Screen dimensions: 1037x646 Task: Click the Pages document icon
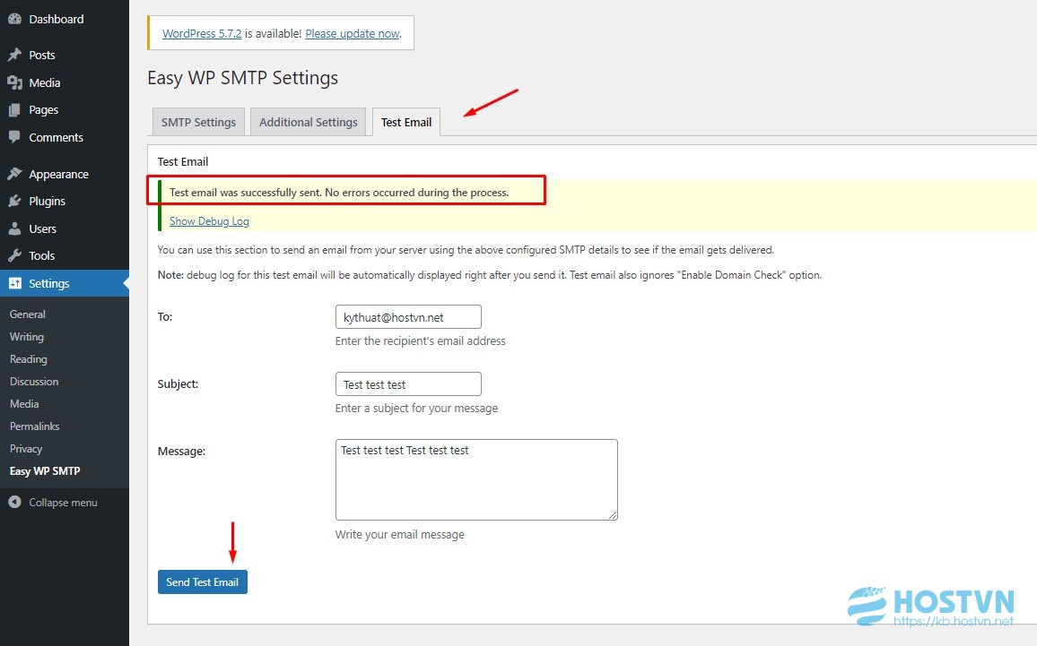(x=14, y=109)
